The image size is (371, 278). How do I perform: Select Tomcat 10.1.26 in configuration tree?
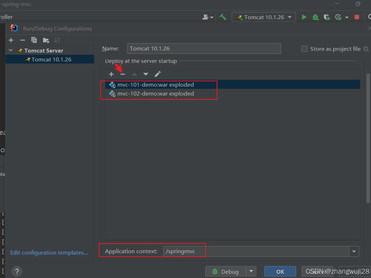[51, 59]
